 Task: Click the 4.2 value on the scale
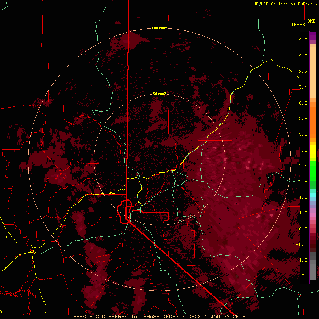click(303, 150)
